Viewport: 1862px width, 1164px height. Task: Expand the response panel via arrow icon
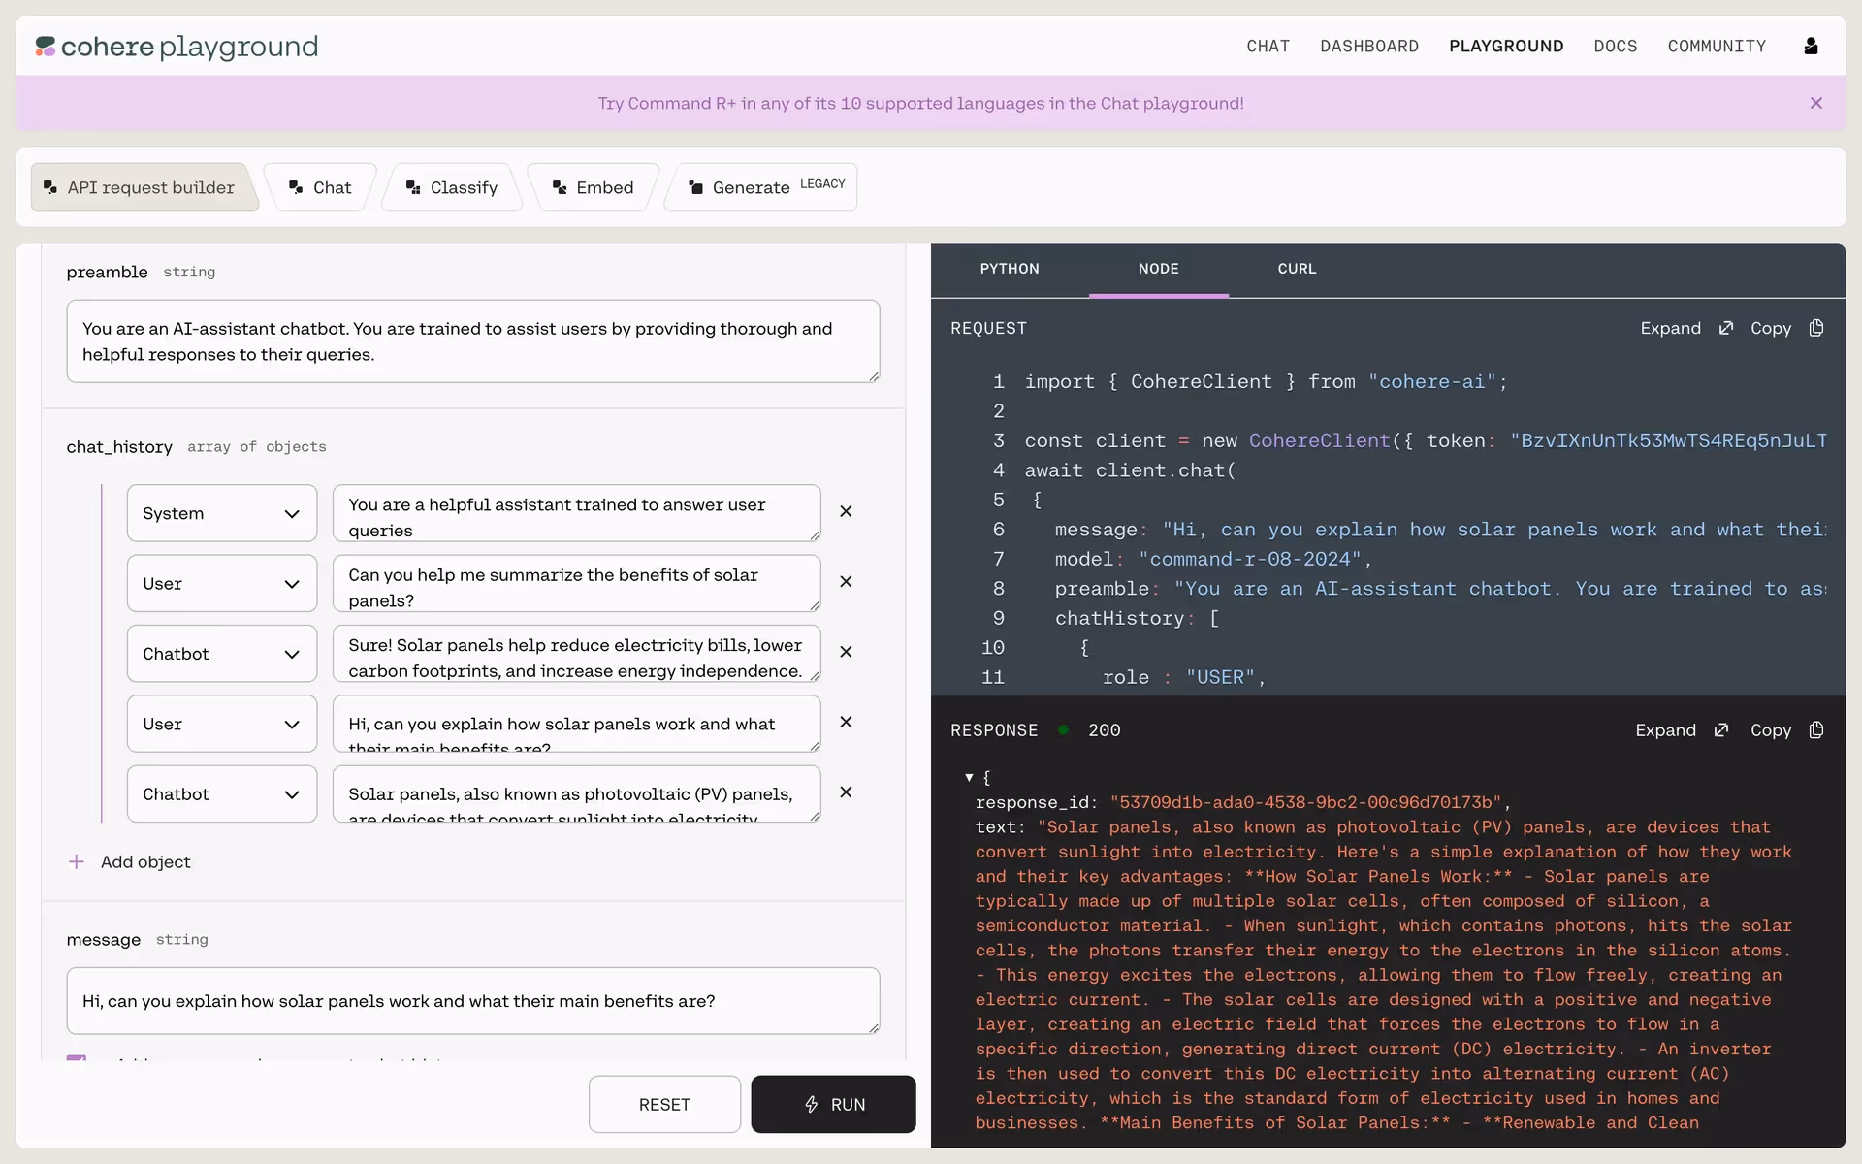coord(1720,729)
